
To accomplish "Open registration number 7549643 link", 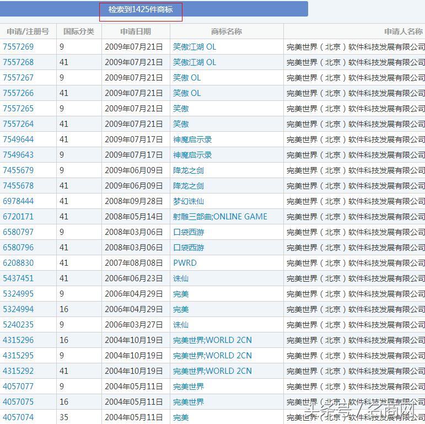I will click(x=18, y=155).
